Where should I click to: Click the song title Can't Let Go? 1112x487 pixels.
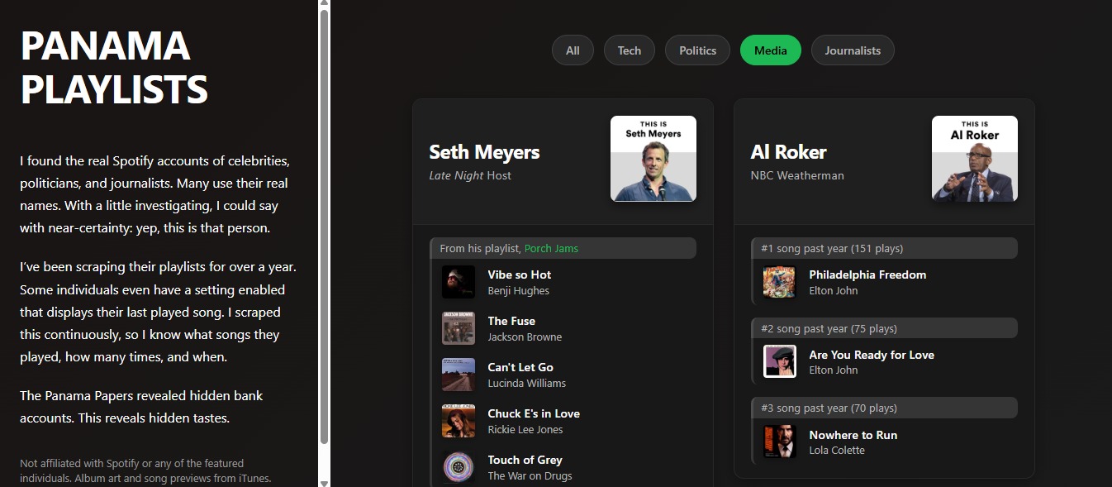tap(520, 367)
